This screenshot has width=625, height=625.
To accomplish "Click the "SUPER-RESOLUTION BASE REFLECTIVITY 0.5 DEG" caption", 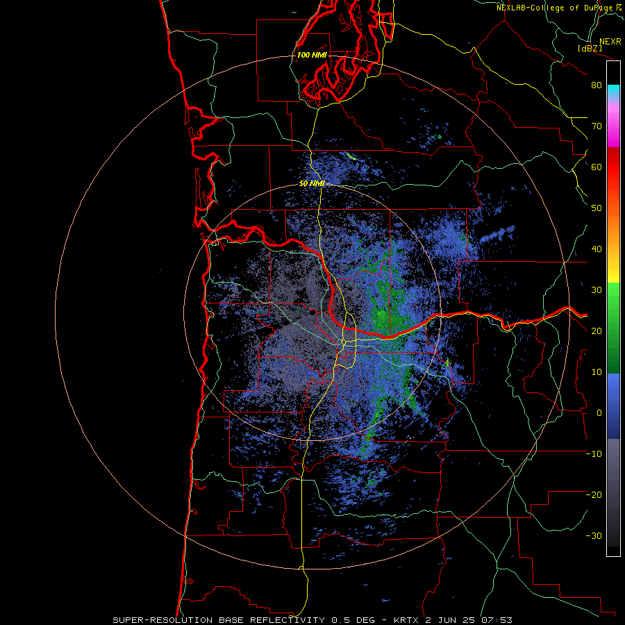I will pyautogui.click(x=244, y=620).
